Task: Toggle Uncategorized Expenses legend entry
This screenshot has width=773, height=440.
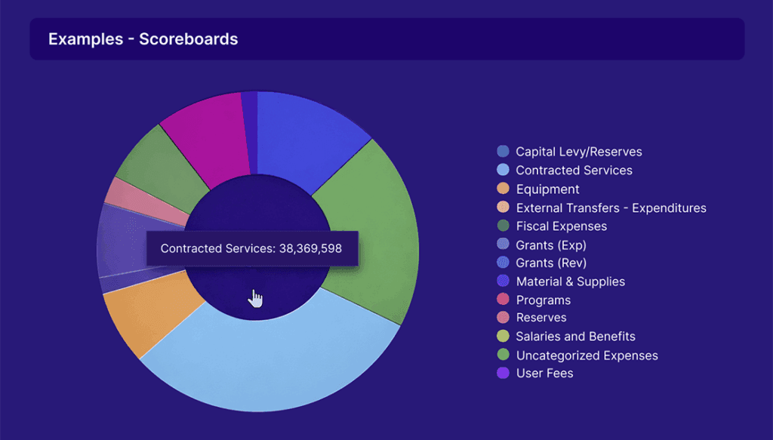Action: pyautogui.click(x=587, y=355)
